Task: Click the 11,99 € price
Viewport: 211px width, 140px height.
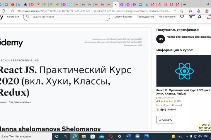Action: (x=161, y=110)
